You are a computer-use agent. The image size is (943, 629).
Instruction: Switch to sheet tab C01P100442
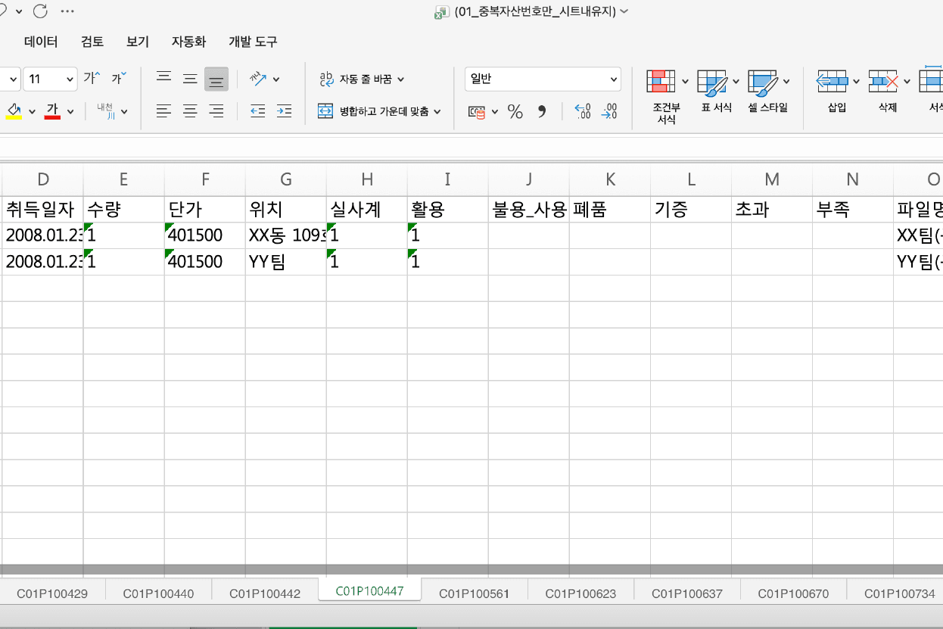click(x=265, y=593)
